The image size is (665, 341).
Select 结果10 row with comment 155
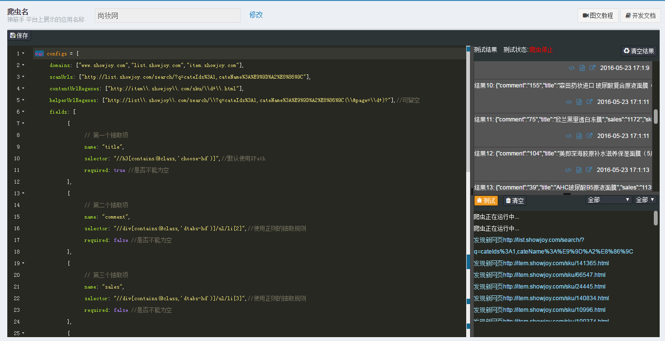click(x=563, y=85)
